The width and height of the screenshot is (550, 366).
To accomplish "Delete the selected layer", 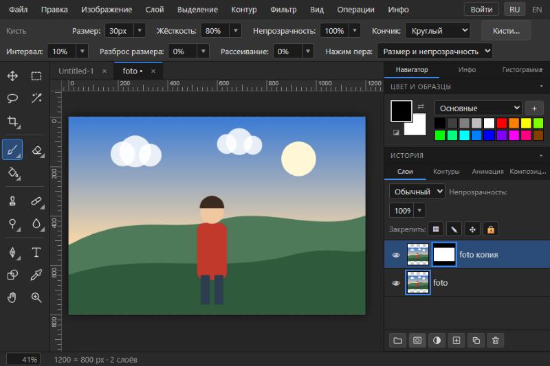I will pyautogui.click(x=496, y=341).
